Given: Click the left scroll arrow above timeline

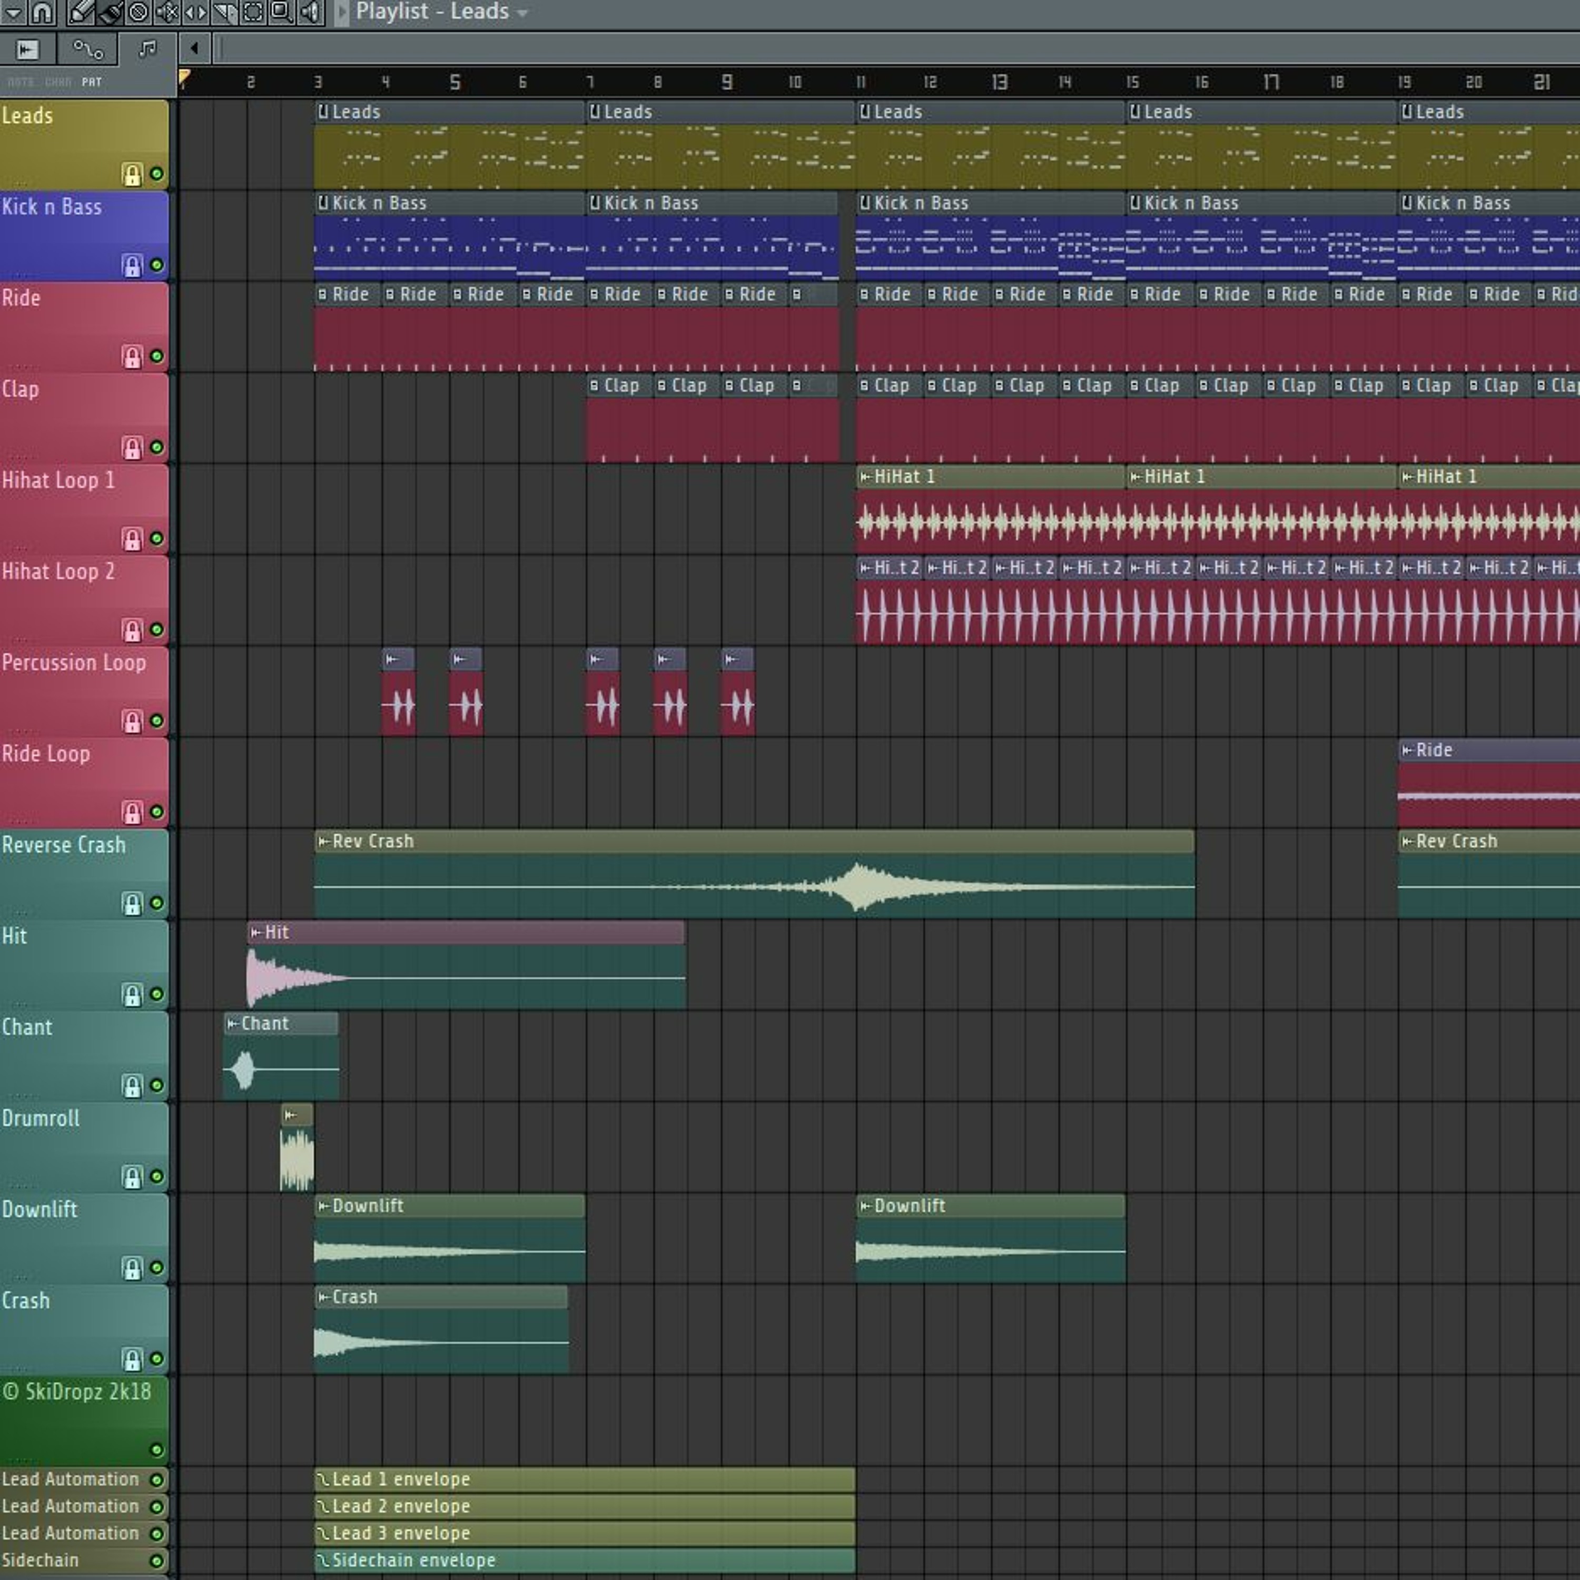Looking at the screenshot, I should [194, 48].
